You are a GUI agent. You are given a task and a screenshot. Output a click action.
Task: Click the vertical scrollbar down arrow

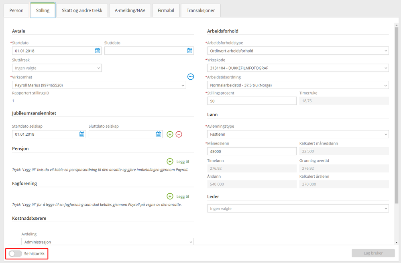(x=397, y=242)
